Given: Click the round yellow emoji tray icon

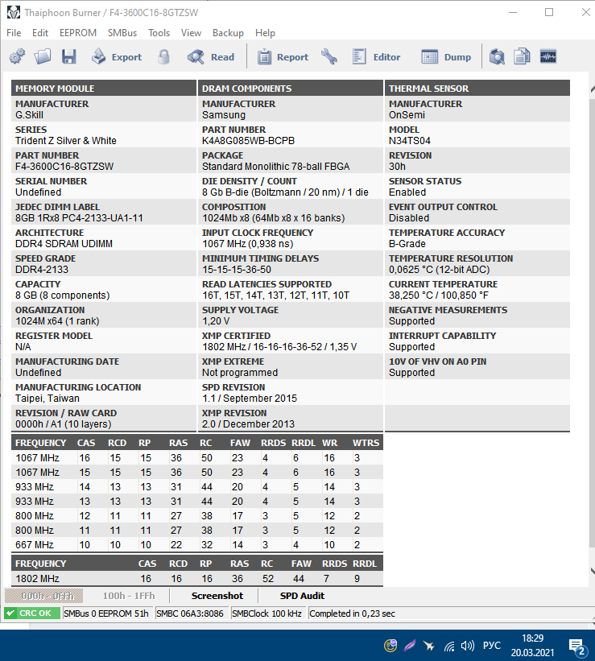Looking at the screenshot, I should (390, 646).
